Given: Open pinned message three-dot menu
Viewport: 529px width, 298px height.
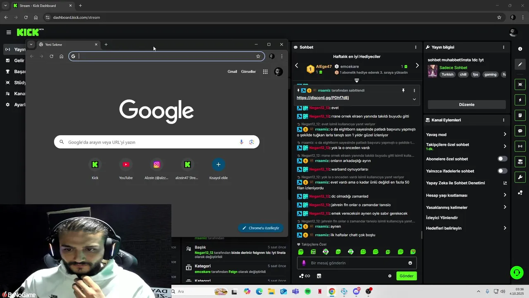Looking at the screenshot, I should pos(415,90).
